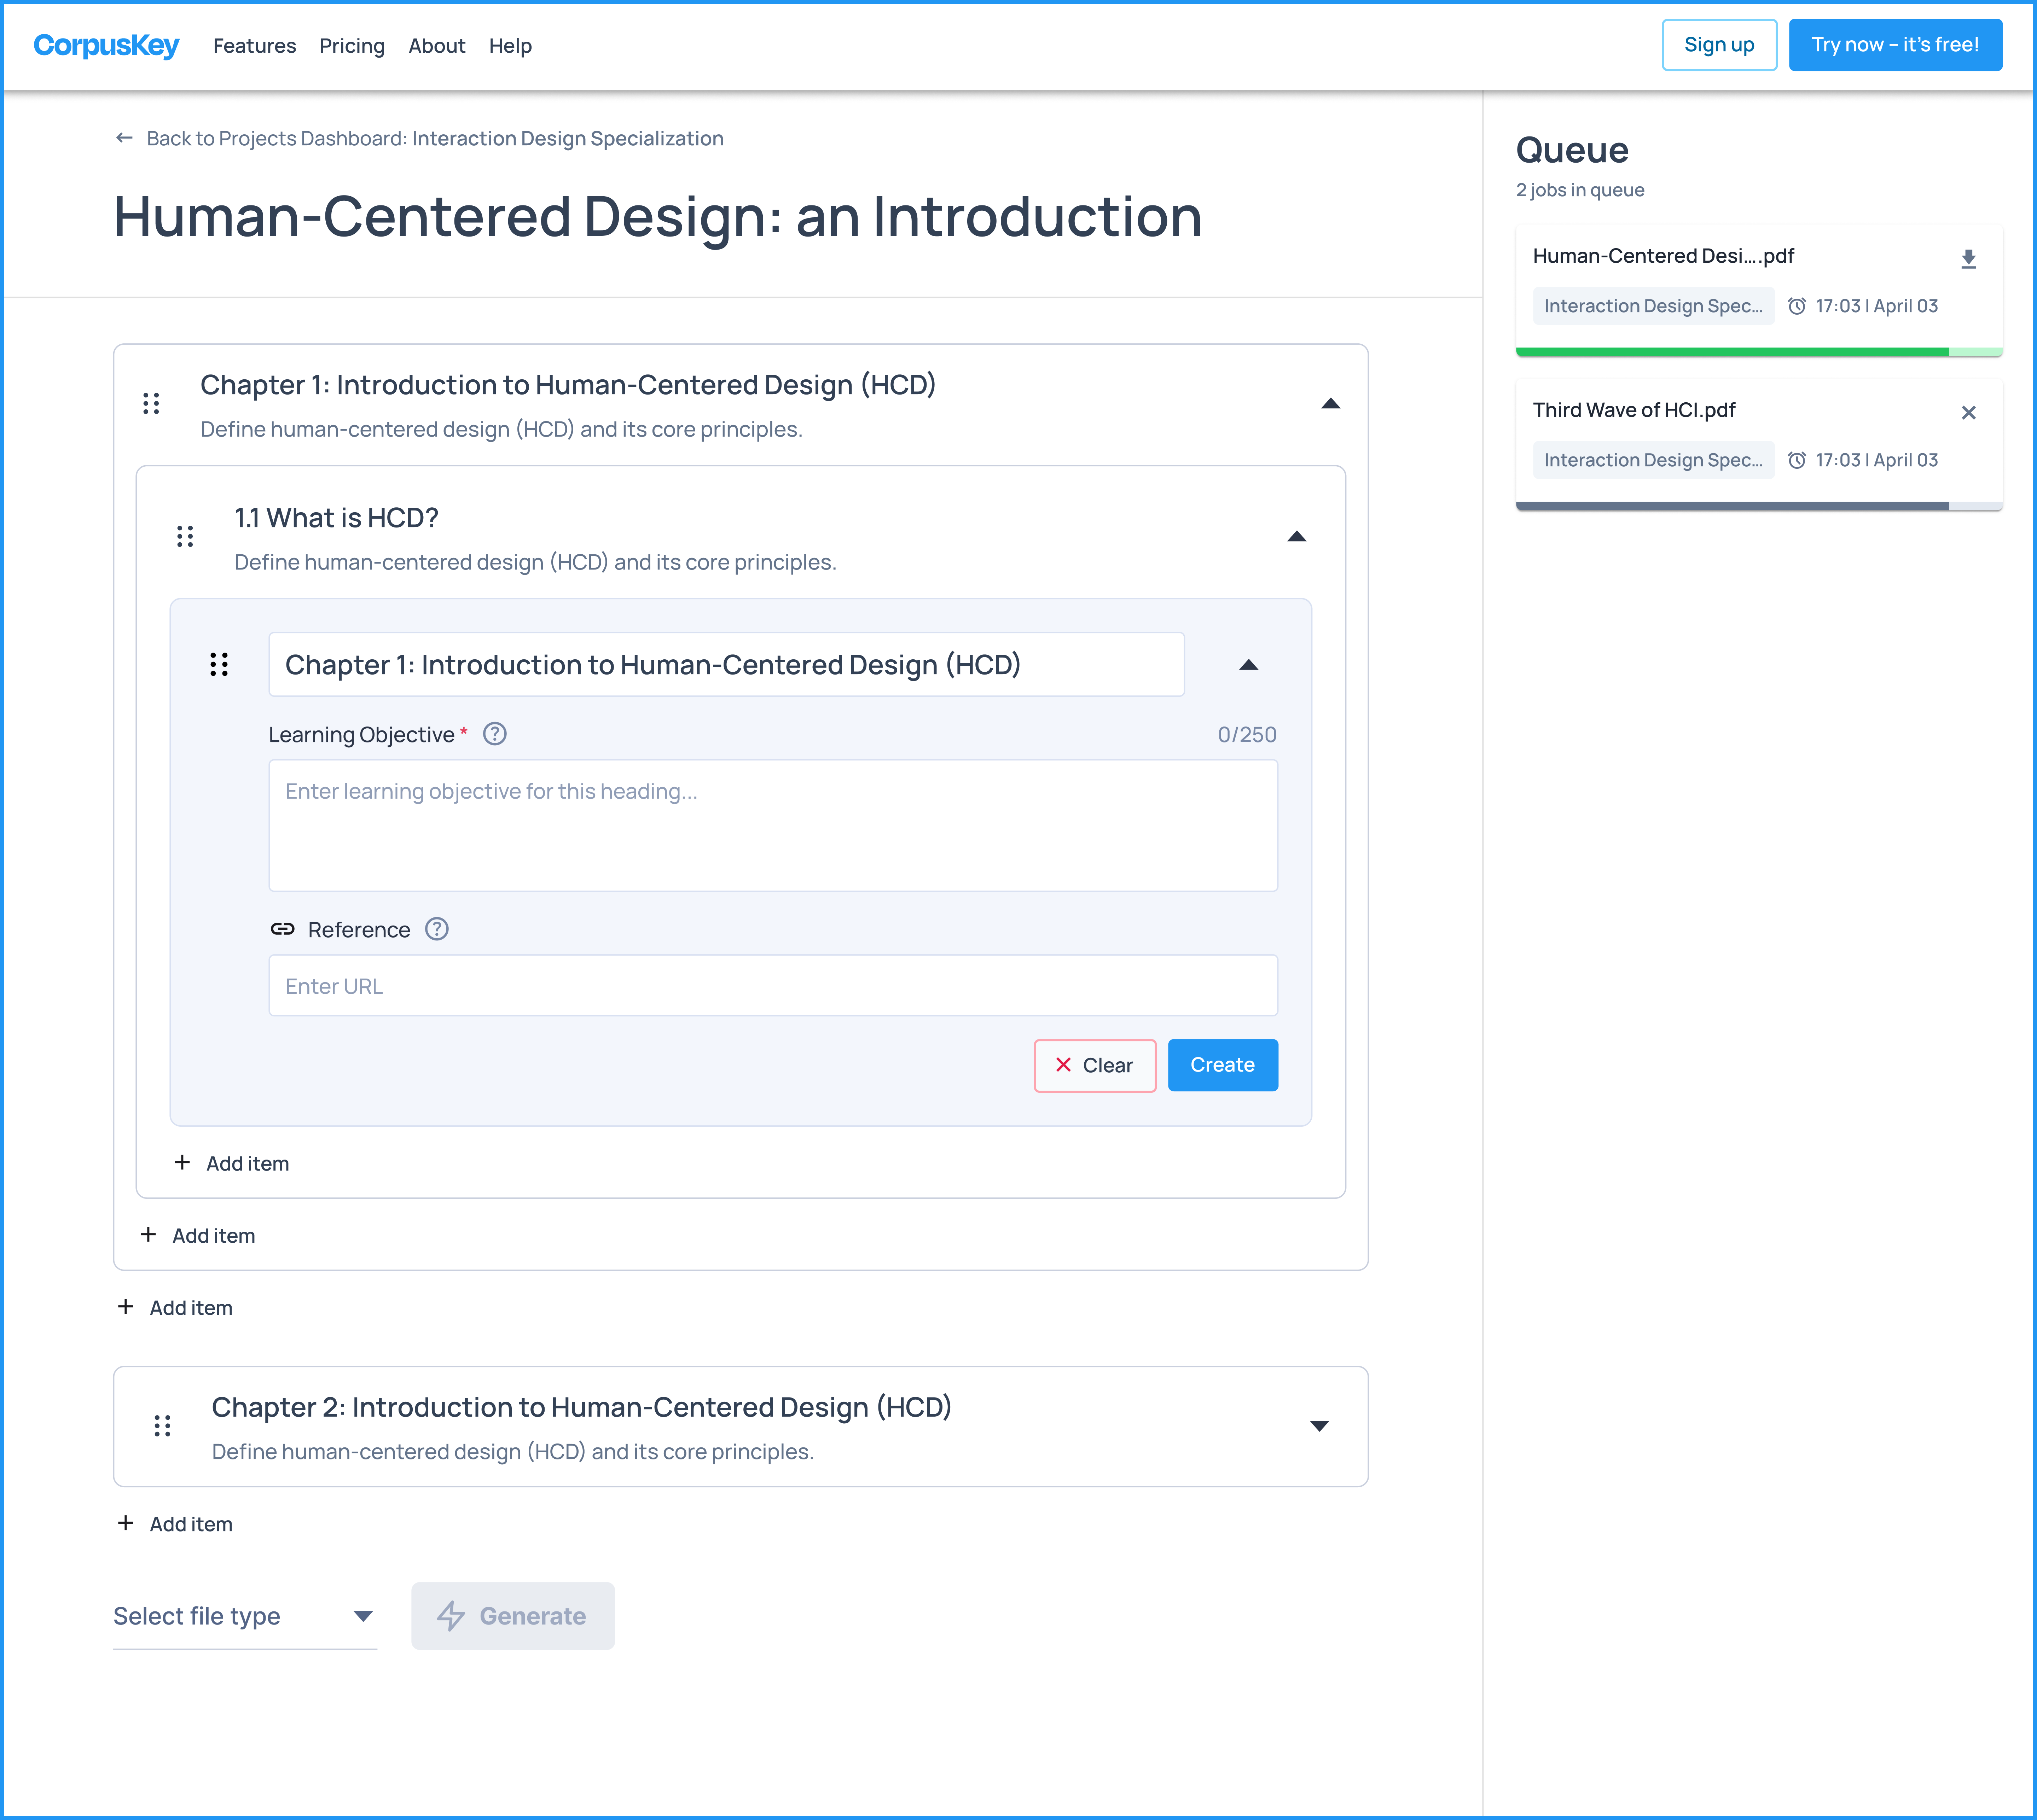Open the Help menu item
The width and height of the screenshot is (2037, 1820).
(x=510, y=46)
